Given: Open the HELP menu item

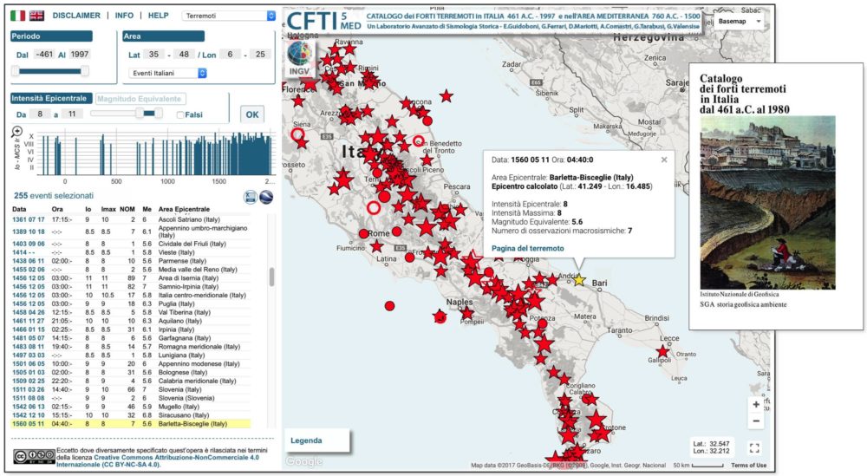Looking at the screenshot, I should pyautogui.click(x=158, y=16).
